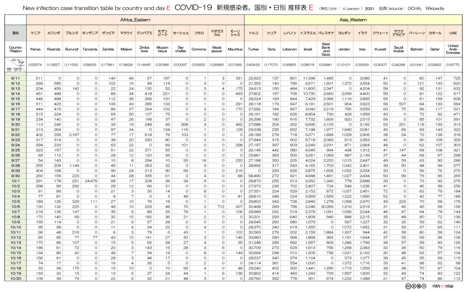Select the 9/11 date row label
Viewport: 467px width, 292px height.
tap(16, 78)
